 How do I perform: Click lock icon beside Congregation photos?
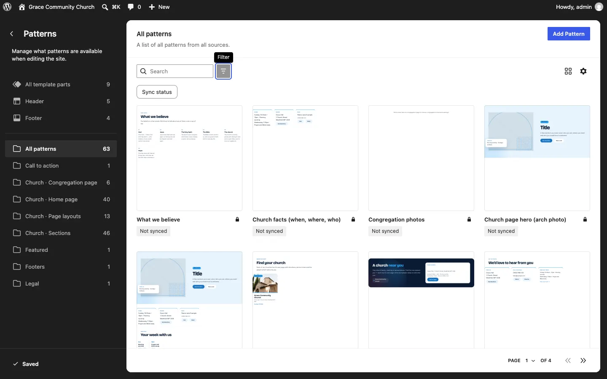click(469, 219)
